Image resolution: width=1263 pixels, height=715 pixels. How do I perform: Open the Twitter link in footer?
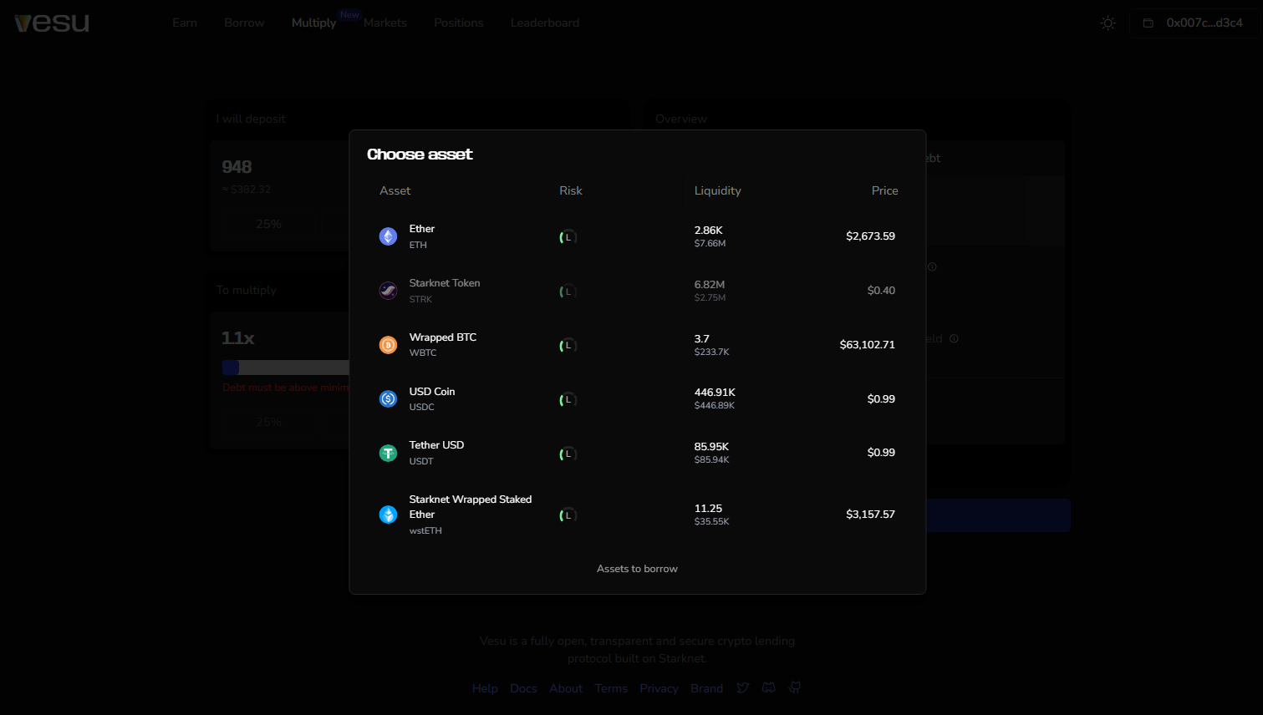[743, 688]
